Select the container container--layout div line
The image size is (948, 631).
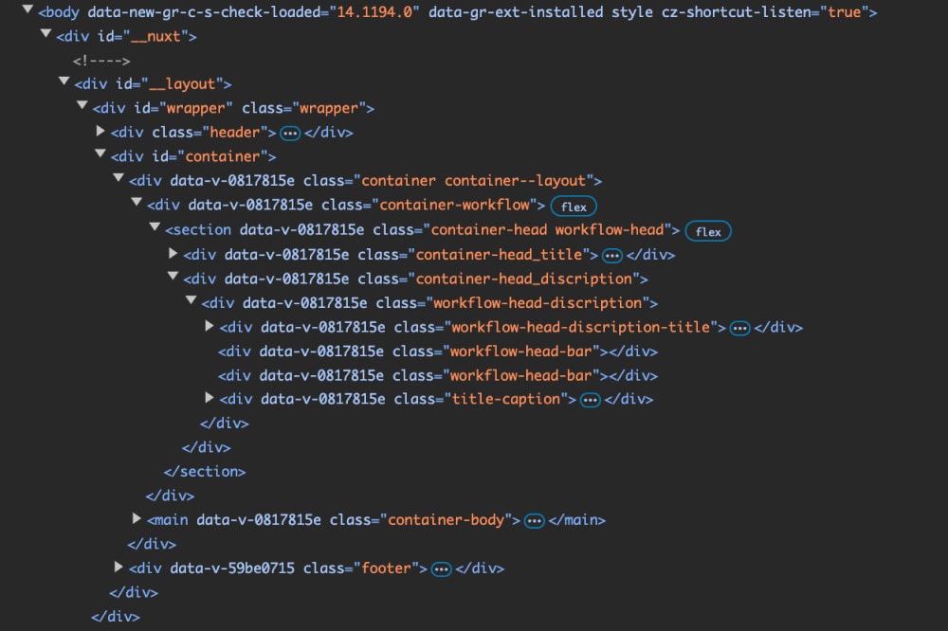tap(365, 181)
